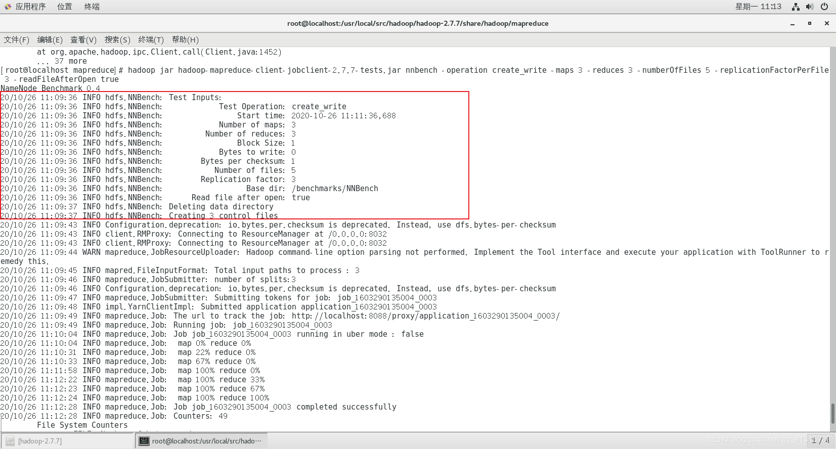Click the 'Creating 3 control files' line
This screenshot has width=836, height=449.
[139, 215]
